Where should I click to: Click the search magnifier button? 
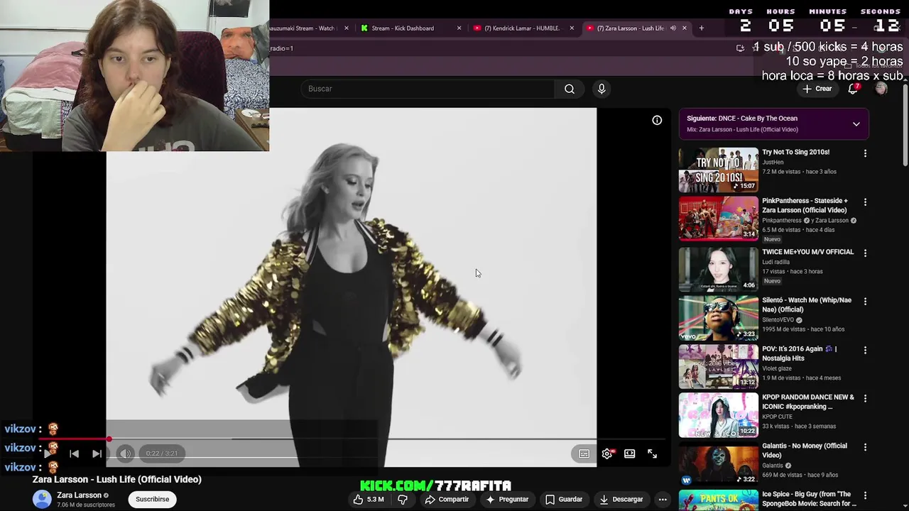click(569, 89)
